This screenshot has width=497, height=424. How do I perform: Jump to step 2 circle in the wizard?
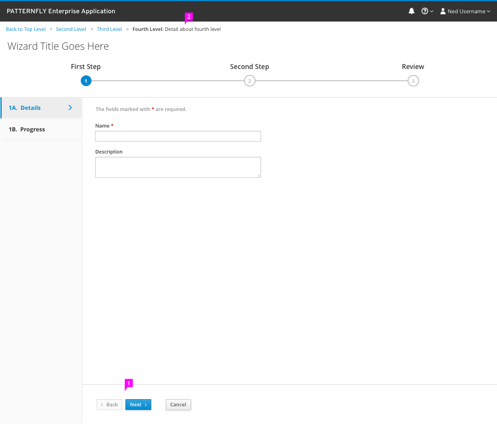tap(250, 81)
